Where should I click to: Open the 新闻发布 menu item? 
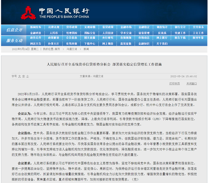[x=36, y=27]
